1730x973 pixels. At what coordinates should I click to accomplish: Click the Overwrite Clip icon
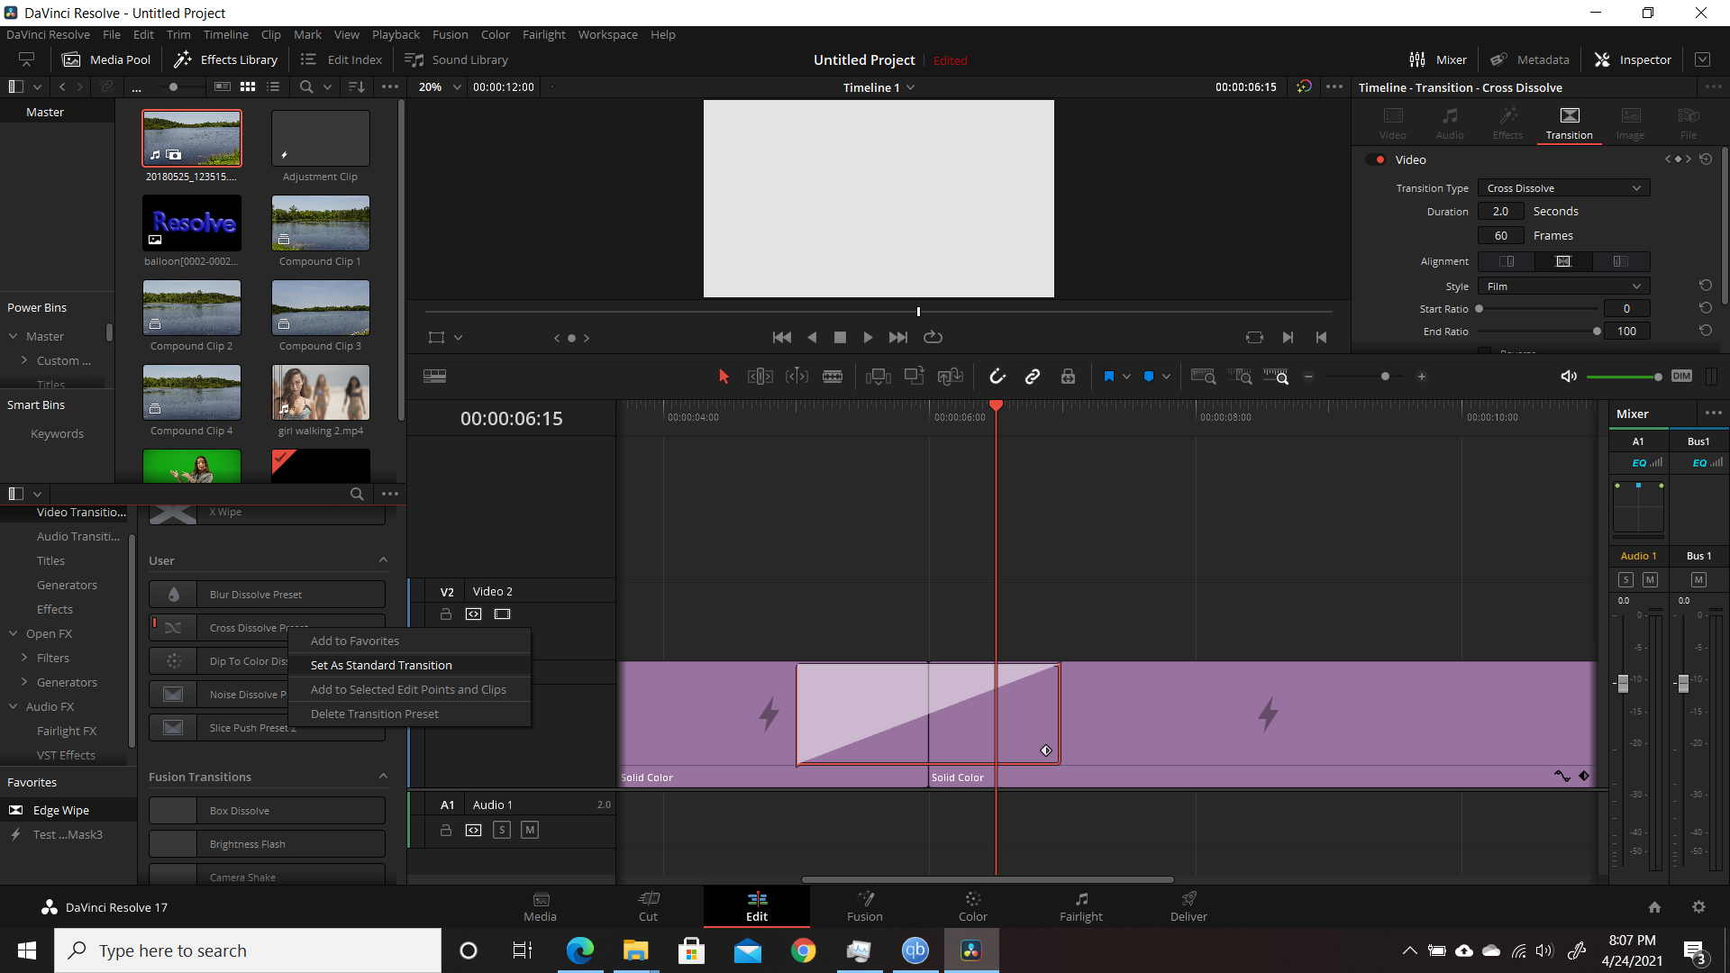(915, 377)
